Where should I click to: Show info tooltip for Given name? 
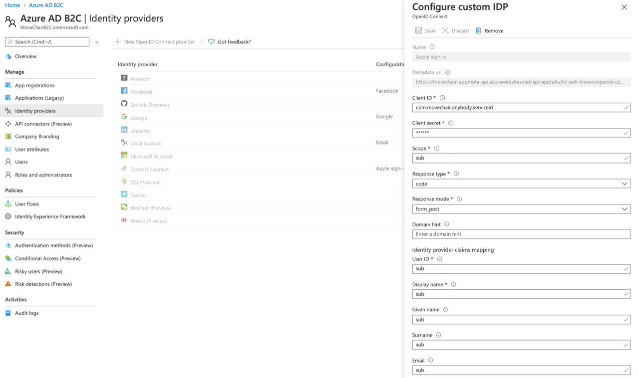pos(445,310)
